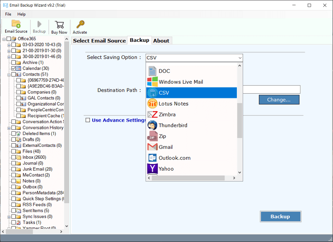The height and width of the screenshot is (242, 333).
Task: Click the Calendar folder icon
Action: 19,68
